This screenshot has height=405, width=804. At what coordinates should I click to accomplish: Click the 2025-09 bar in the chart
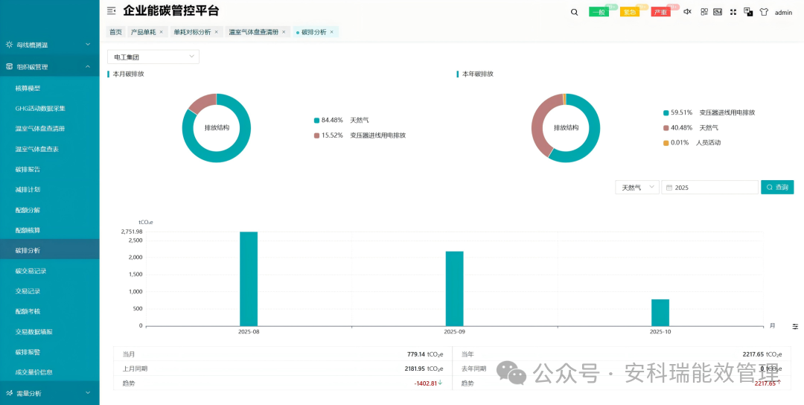(x=454, y=289)
